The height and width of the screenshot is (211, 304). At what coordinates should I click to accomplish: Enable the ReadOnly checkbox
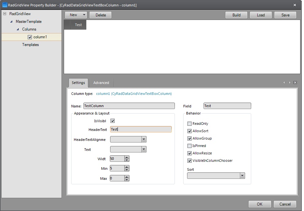coord(190,124)
